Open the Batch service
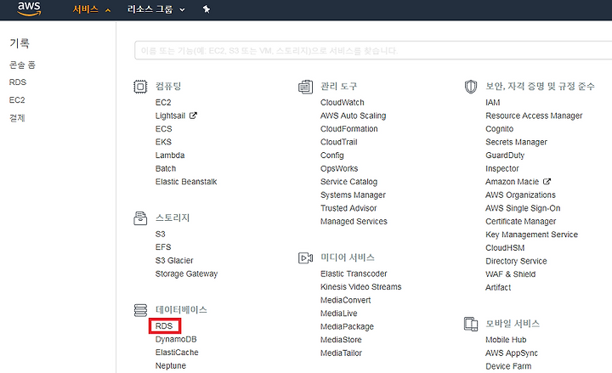Image resolution: width=612 pixels, height=373 pixels. pyautogui.click(x=166, y=168)
